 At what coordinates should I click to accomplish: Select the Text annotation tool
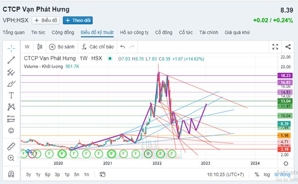tap(11, 95)
